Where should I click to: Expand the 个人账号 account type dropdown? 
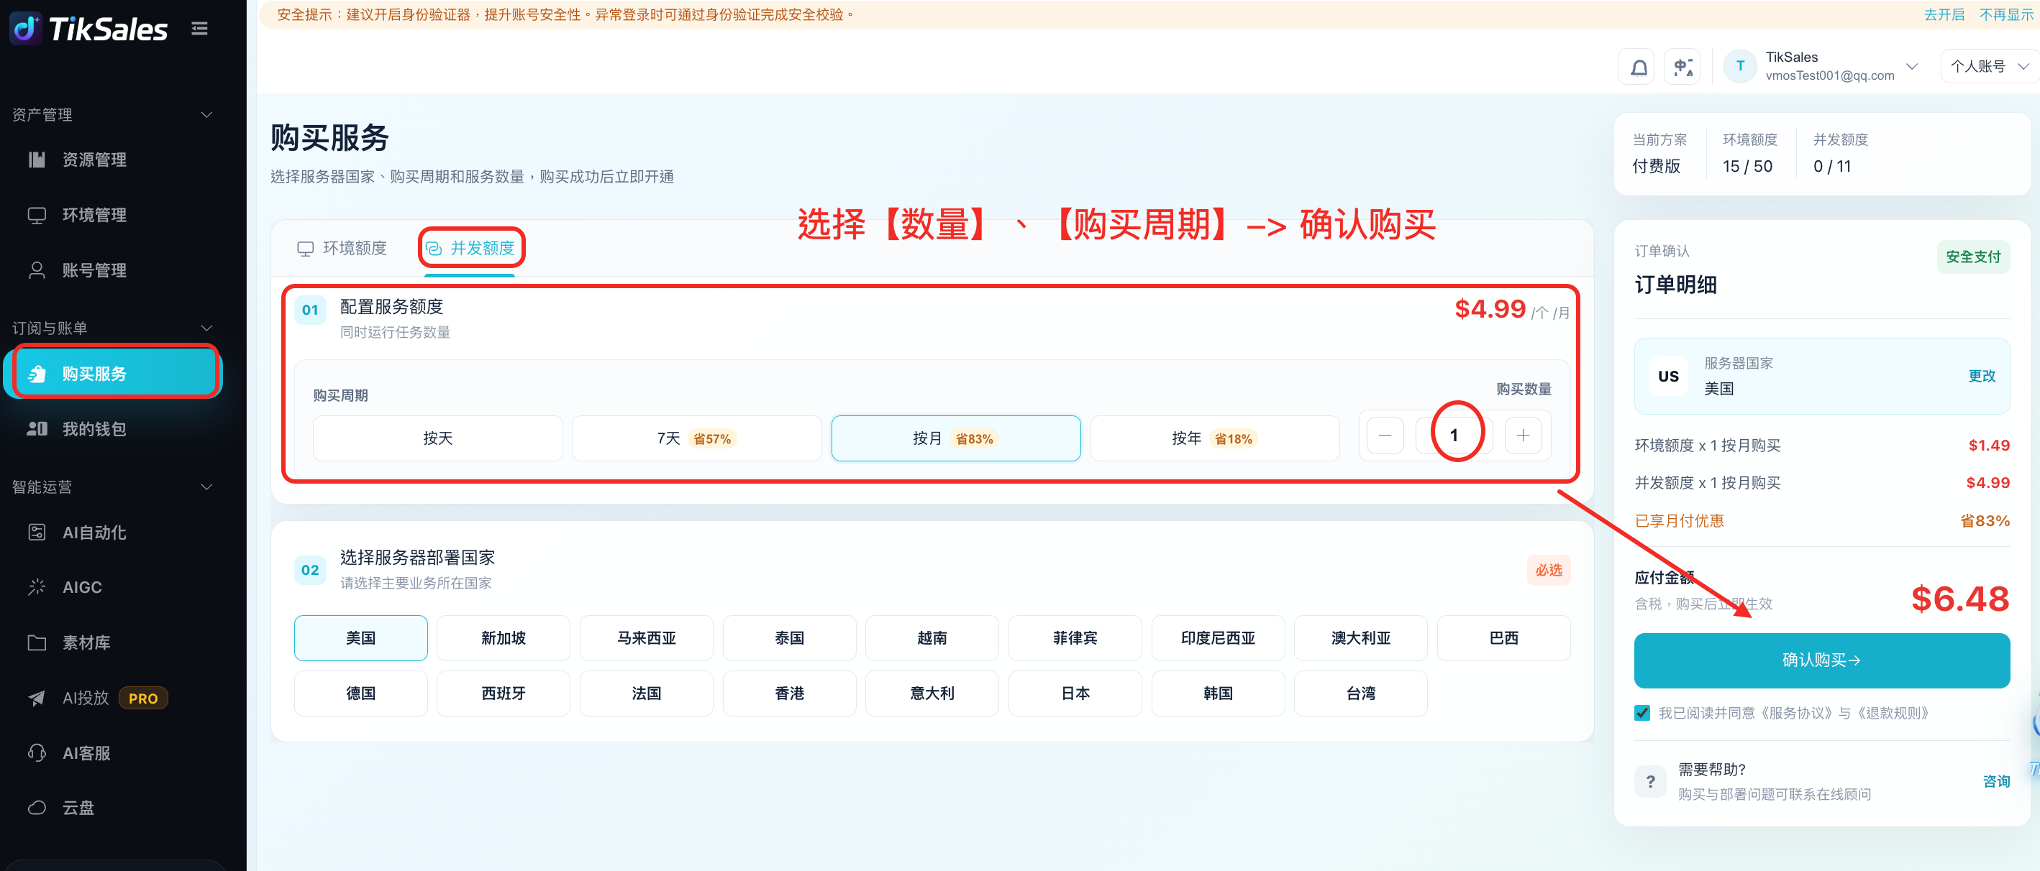click(x=1987, y=66)
